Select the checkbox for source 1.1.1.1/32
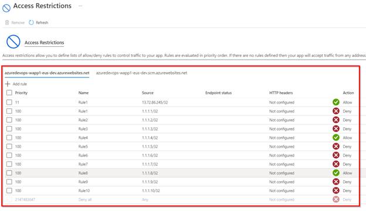366x211 pixels. click(x=9, y=111)
